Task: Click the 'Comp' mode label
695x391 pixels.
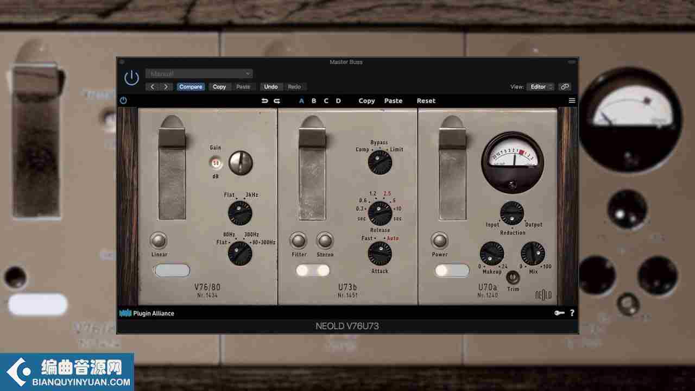Action: point(363,149)
